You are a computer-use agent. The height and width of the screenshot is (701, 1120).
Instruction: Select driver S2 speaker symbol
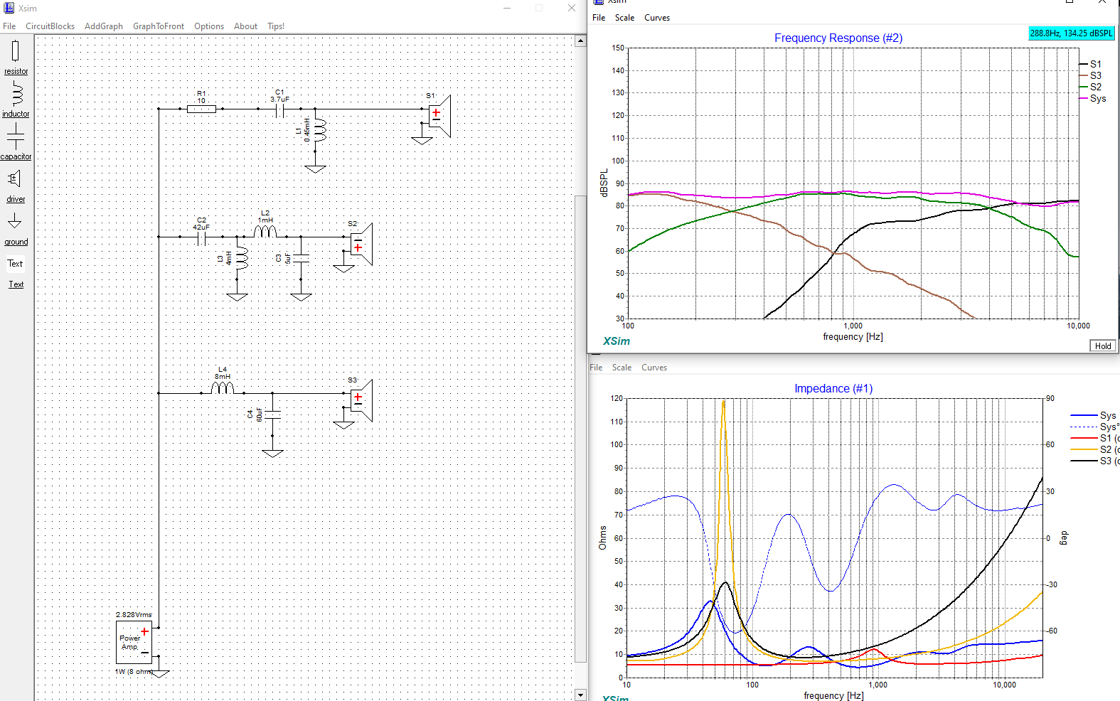[x=361, y=244]
